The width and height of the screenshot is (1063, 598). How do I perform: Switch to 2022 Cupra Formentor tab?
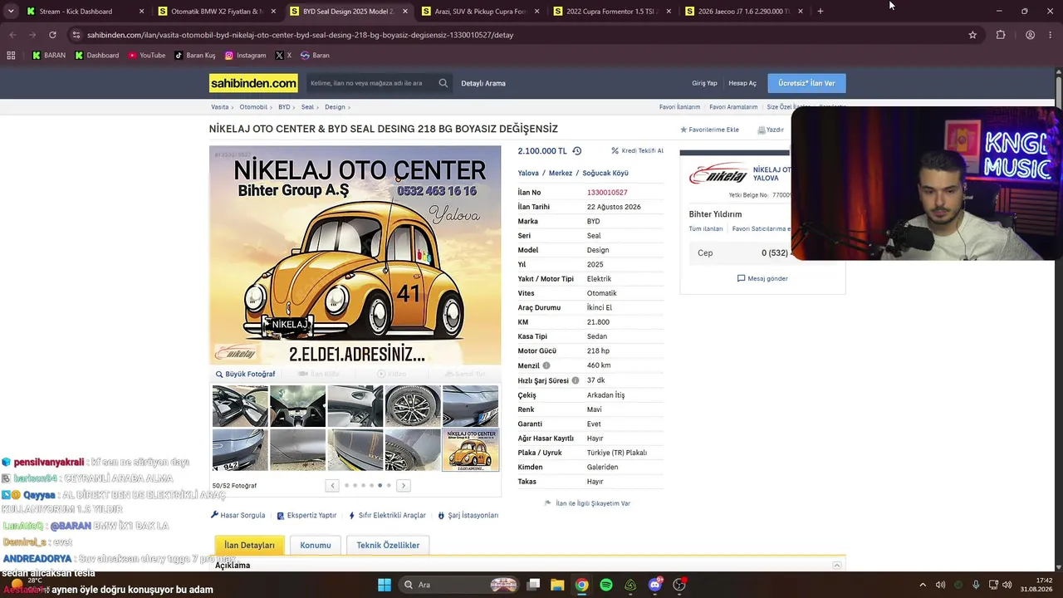click(x=611, y=12)
